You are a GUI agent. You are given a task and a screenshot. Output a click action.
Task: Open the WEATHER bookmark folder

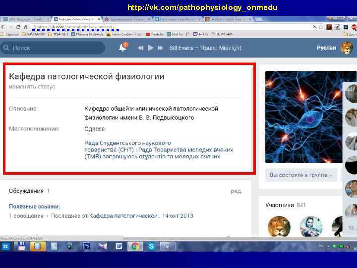click(x=59, y=34)
